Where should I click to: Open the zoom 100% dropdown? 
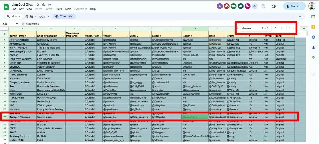[x=44, y=16]
